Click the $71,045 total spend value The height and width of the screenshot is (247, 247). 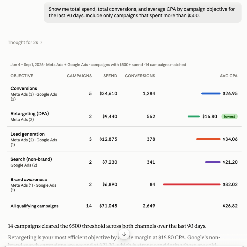109,206
